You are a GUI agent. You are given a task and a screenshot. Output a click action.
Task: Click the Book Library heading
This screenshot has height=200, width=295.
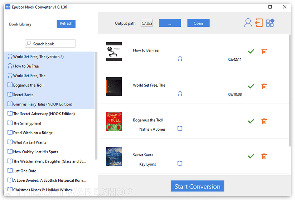20,24
